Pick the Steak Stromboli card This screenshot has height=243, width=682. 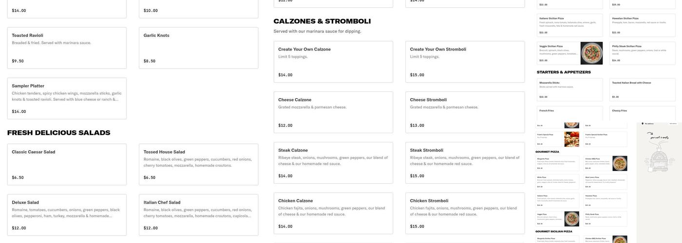465,163
